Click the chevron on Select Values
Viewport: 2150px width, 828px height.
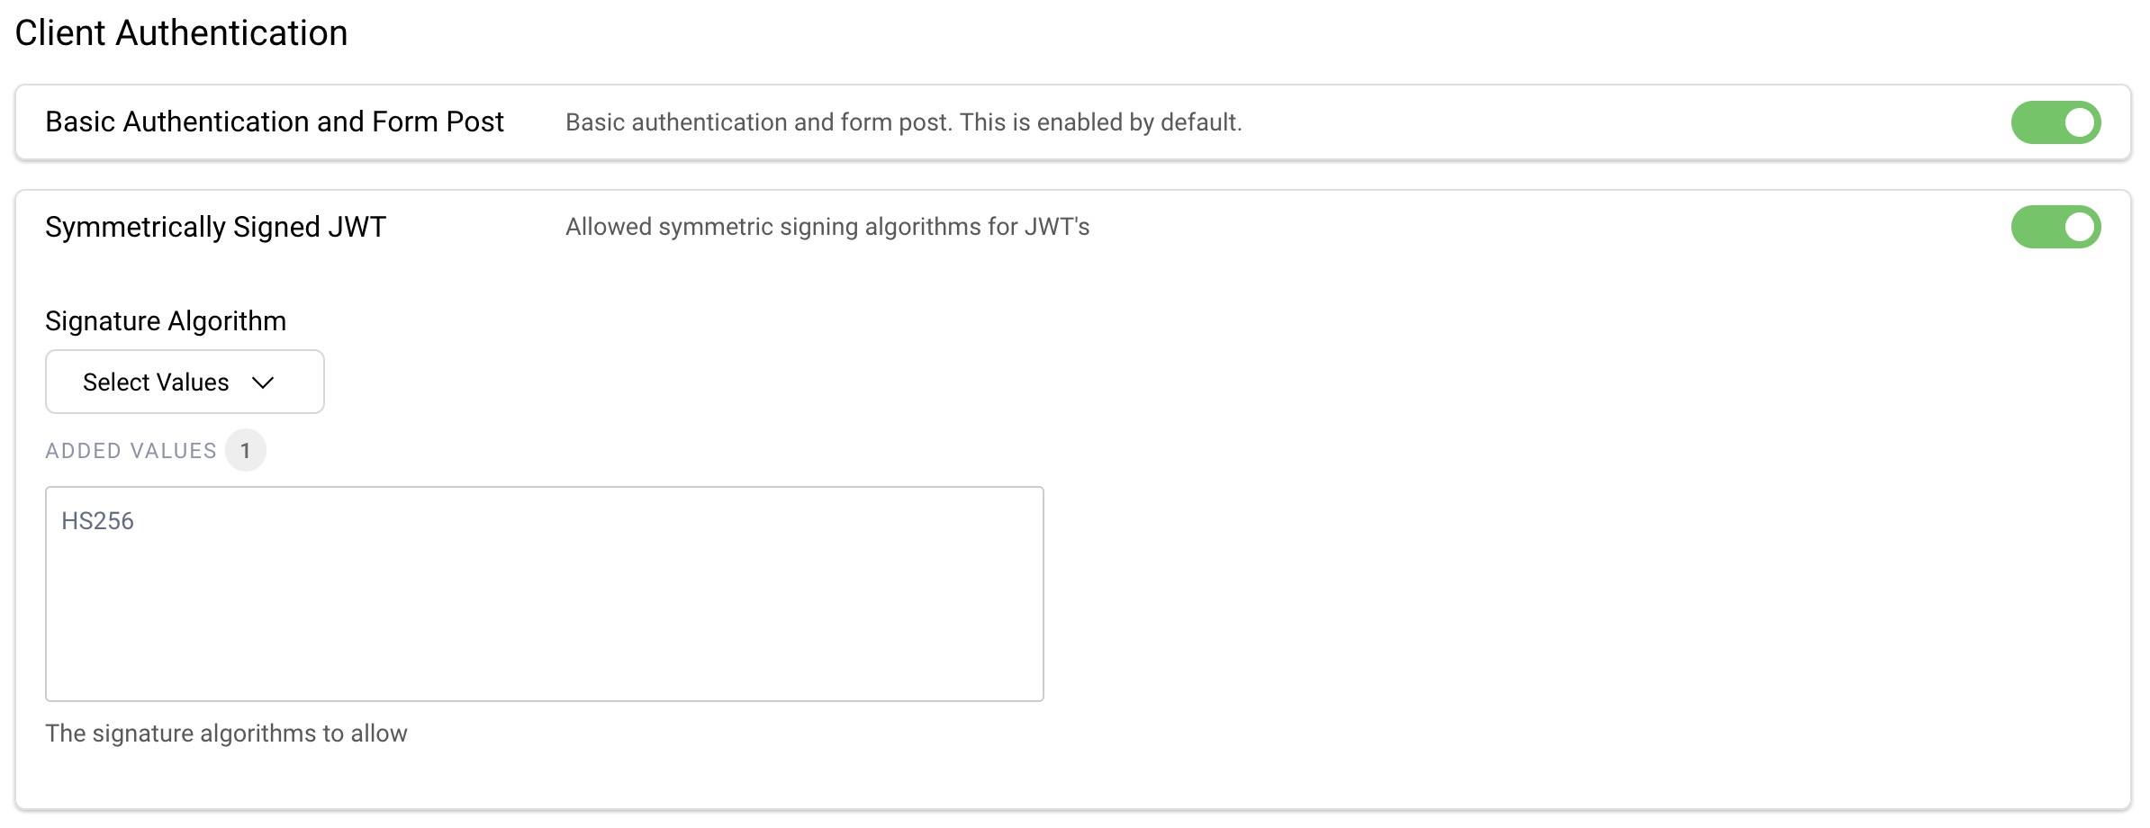pyautogui.click(x=262, y=382)
